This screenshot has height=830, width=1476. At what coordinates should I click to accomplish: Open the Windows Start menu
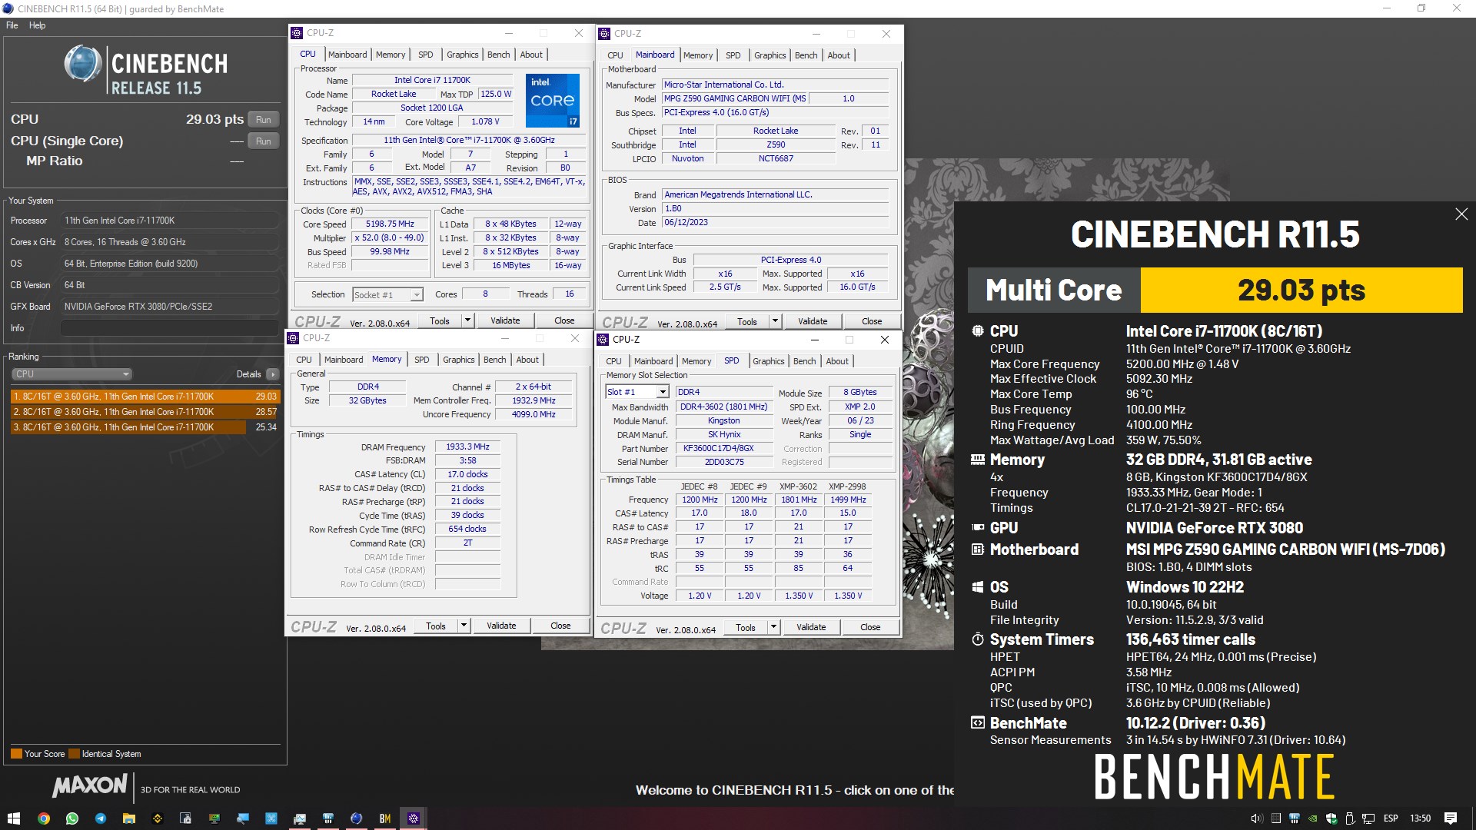(13, 818)
